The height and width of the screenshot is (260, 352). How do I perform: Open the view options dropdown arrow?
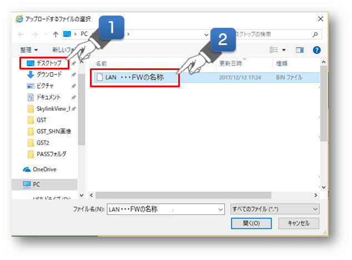[284, 50]
